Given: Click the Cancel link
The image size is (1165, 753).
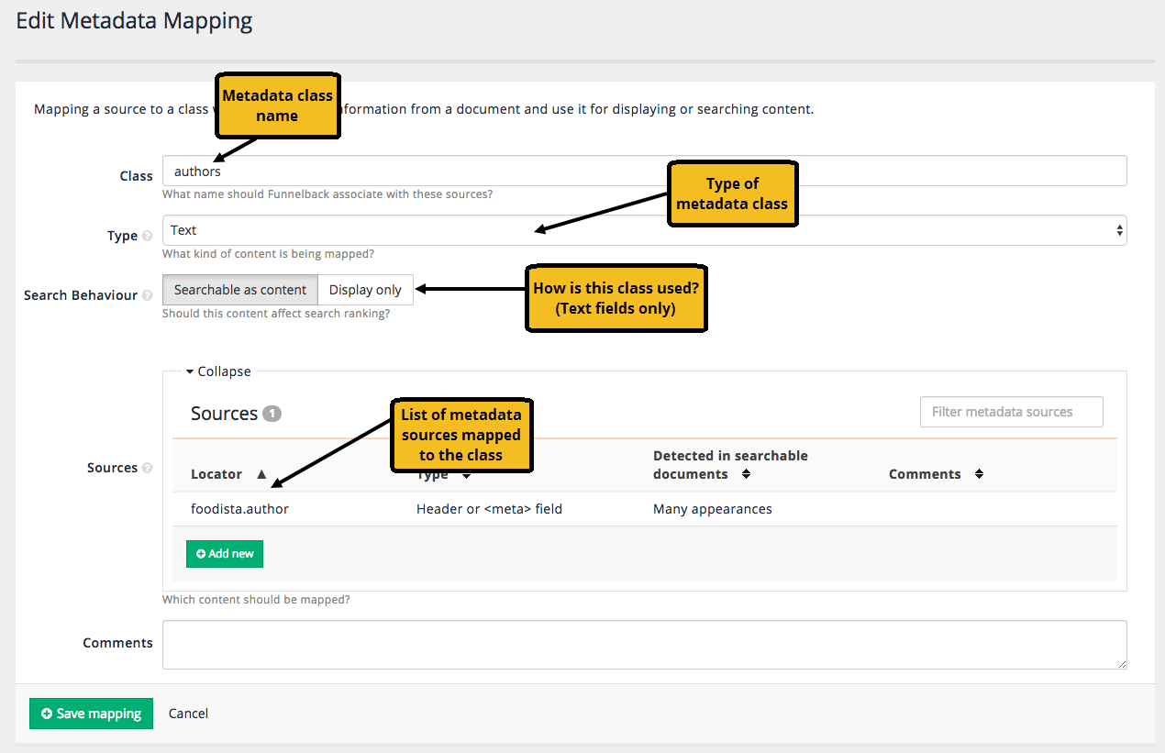Looking at the screenshot, I should coord(188,713).
